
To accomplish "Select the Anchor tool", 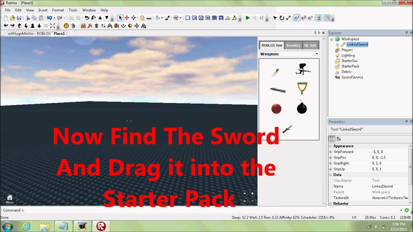I will click(x=149, y=18).
